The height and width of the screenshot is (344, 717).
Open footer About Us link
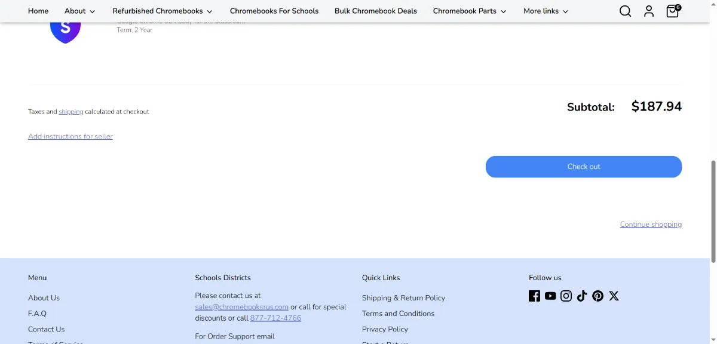coord(44,298)
